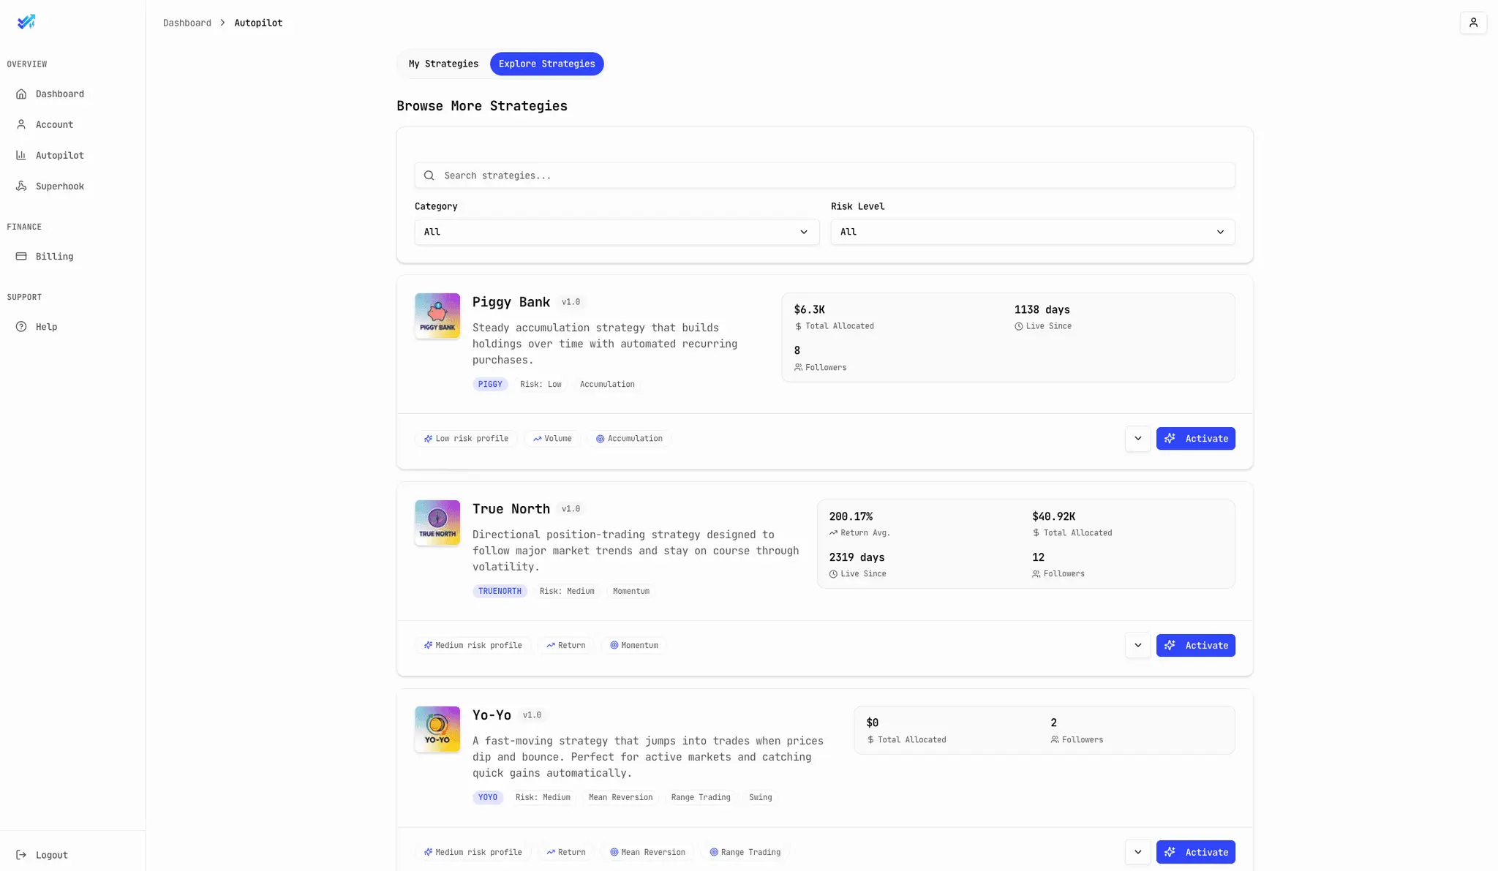
Task: Click the sparkle icon in Low risk profile tag
Action: point(428,439)
